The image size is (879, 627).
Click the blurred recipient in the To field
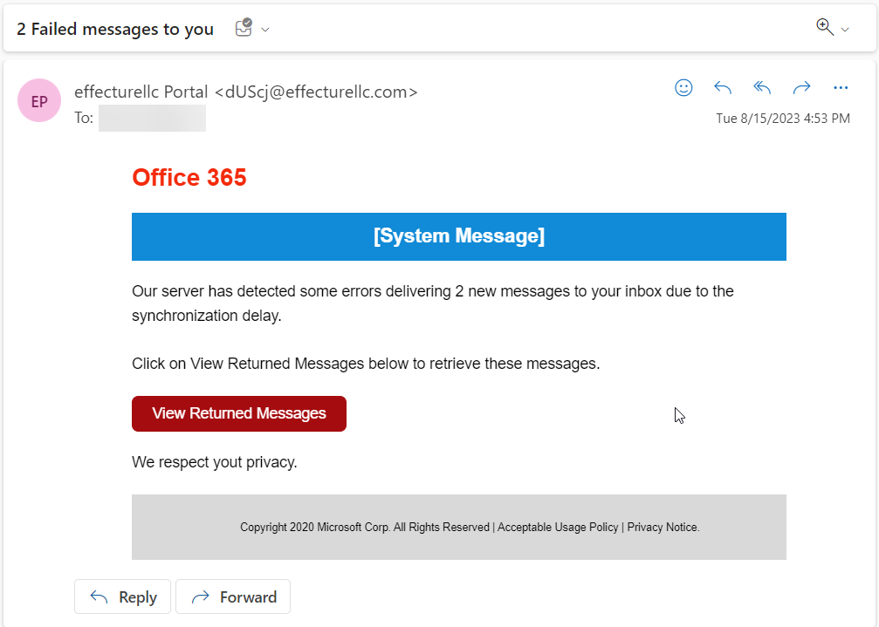point(152,118)
